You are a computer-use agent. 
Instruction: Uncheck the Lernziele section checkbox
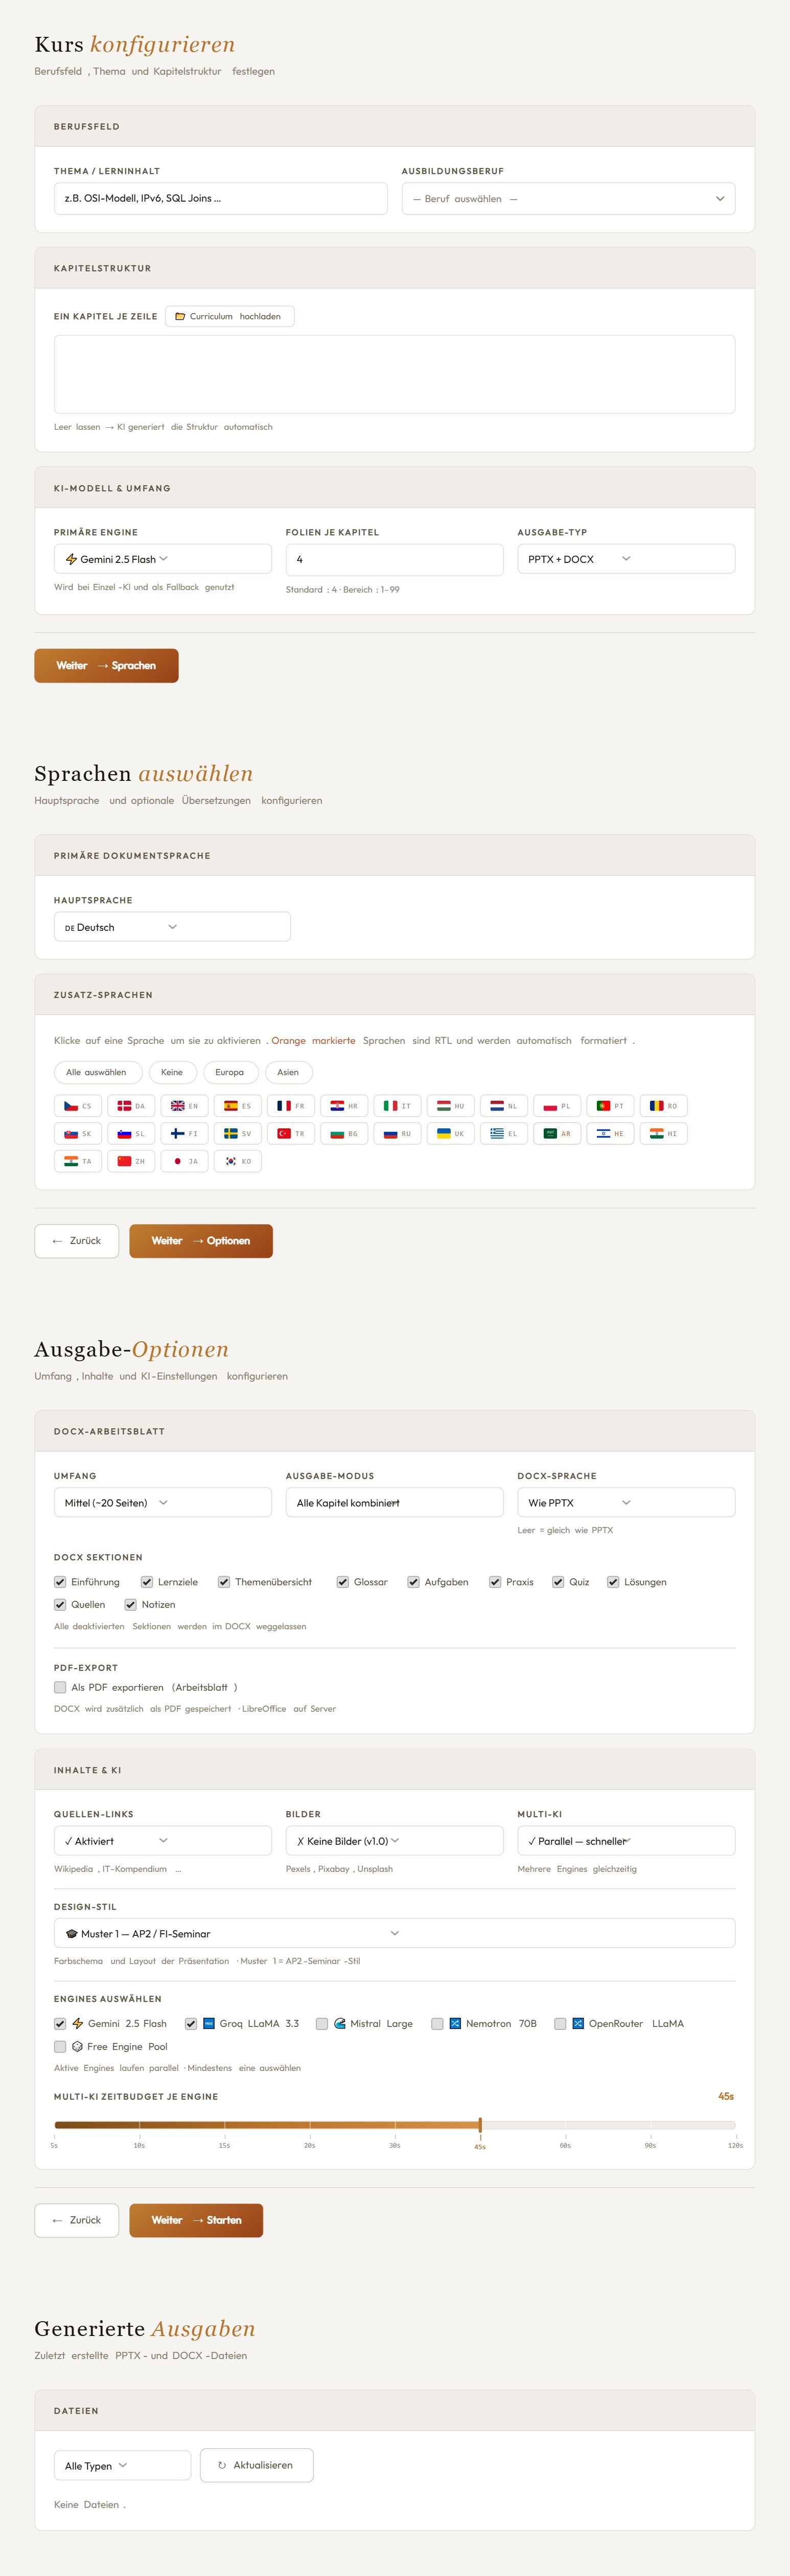point(147,1582)
